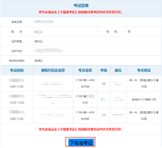162x148 pixels.
Task: Click the 荔湾区十三甫路12号 address cell
Action: [x=144, y=100]
